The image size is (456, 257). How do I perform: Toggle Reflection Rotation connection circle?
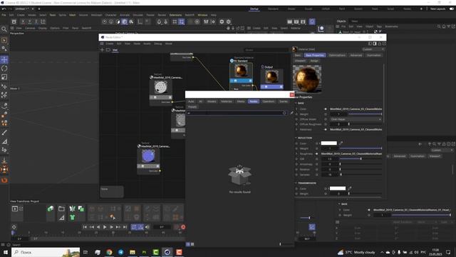316,170
